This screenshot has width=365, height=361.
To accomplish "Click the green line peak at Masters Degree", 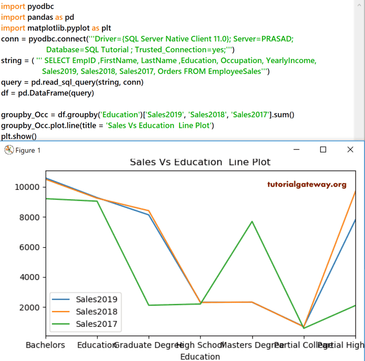I will point(252,221).
